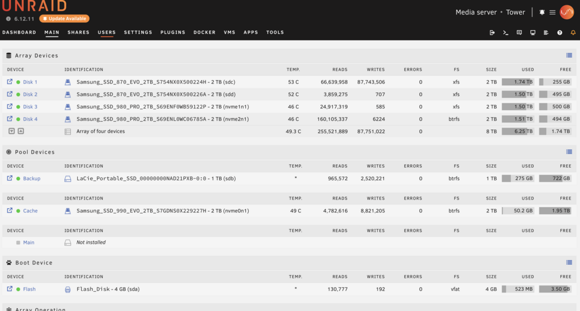
Task: Click Disk 1 used space bar 1.74 TB
Action: (x=517, y=82)
